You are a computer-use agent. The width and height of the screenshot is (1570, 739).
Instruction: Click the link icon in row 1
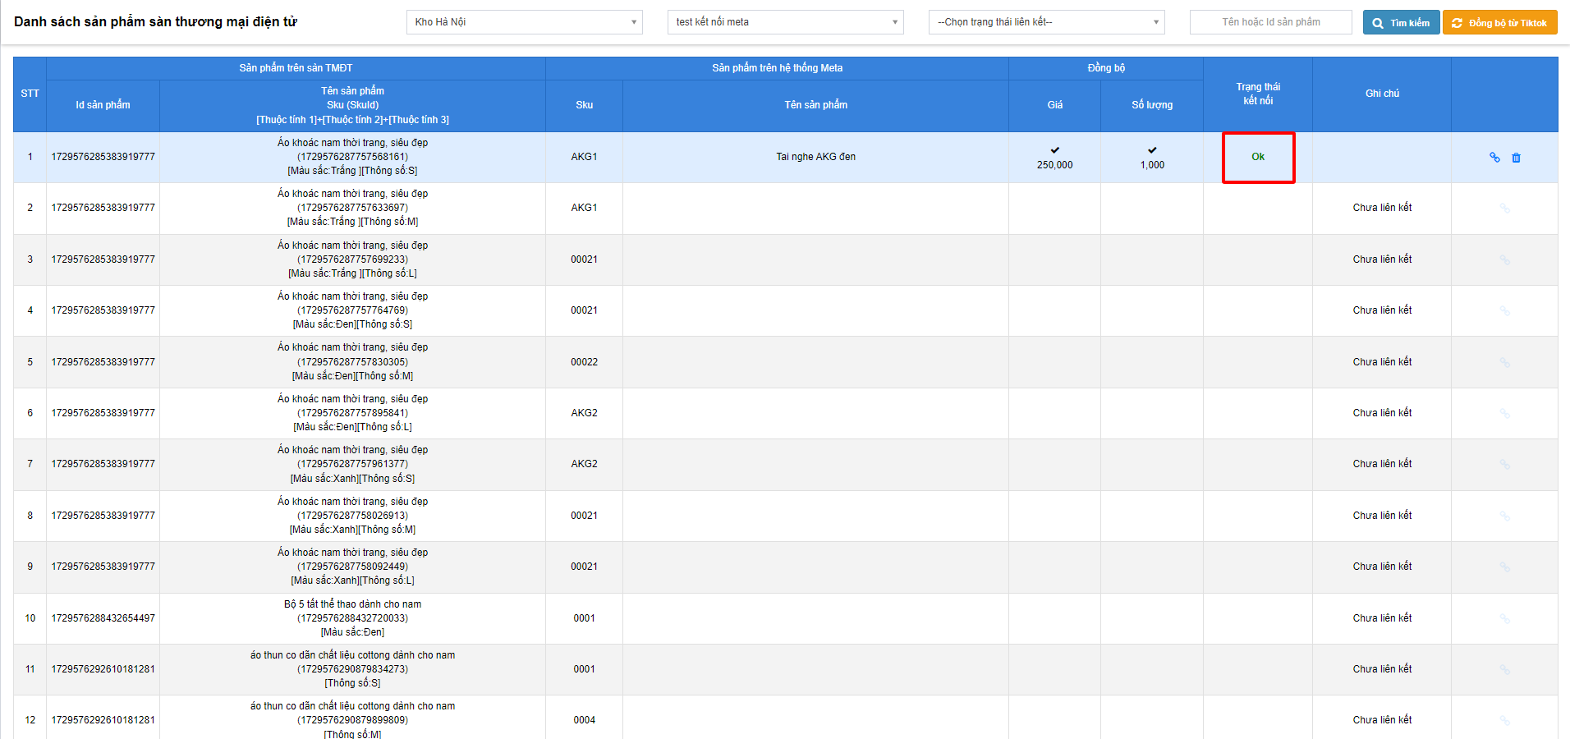[x=1494, y=158]
